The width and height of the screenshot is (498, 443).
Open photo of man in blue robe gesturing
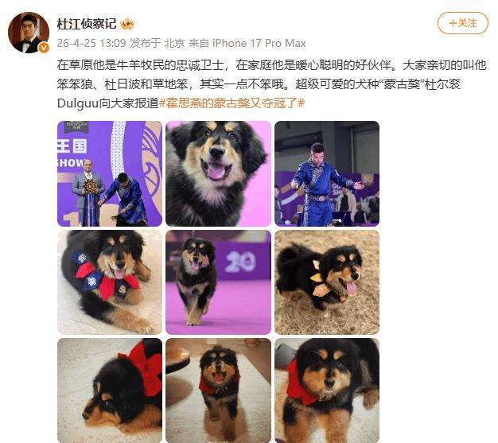[x=327, y=173]
